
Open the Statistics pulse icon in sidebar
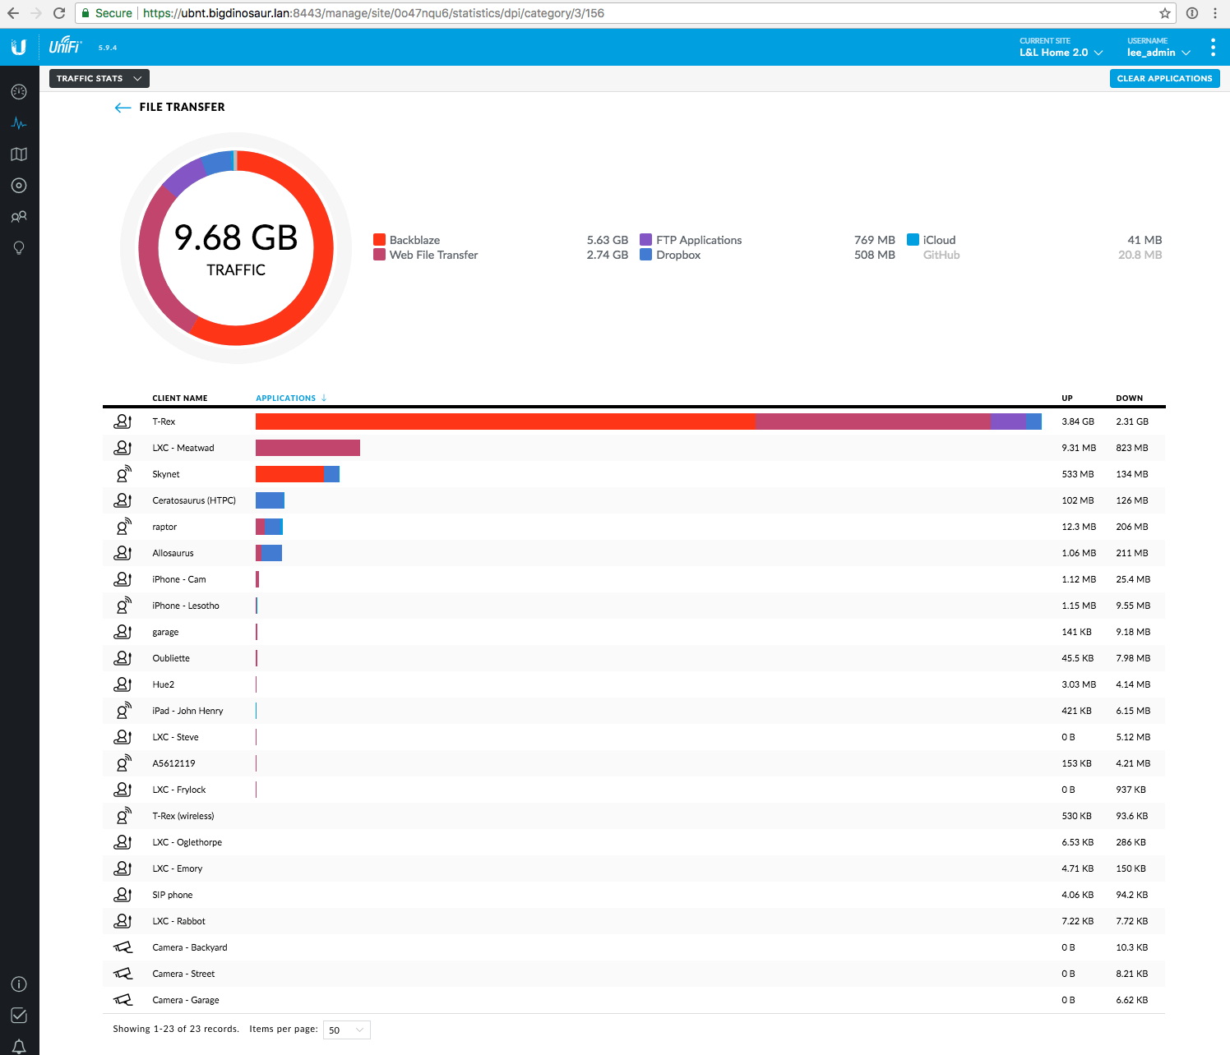(19, 123)
